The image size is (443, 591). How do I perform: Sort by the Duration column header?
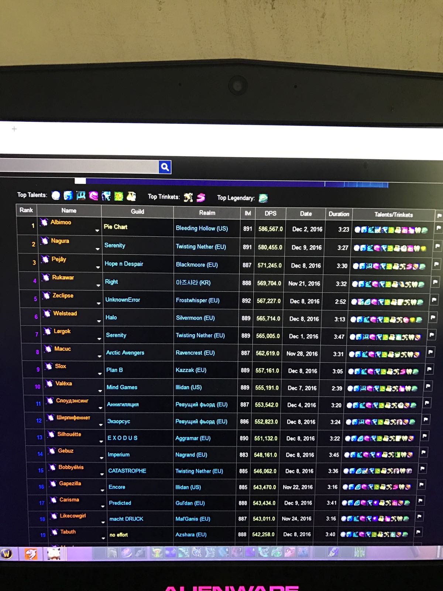coord(339,214)
